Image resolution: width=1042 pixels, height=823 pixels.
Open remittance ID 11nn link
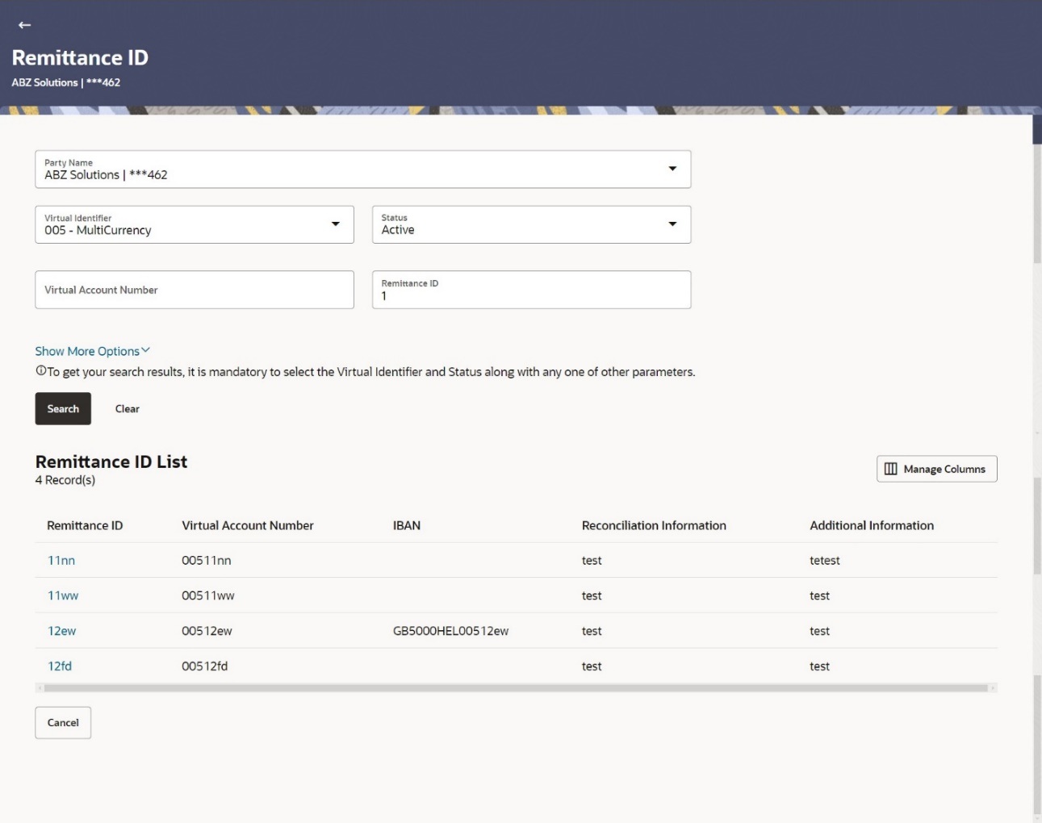pos(61,560)
